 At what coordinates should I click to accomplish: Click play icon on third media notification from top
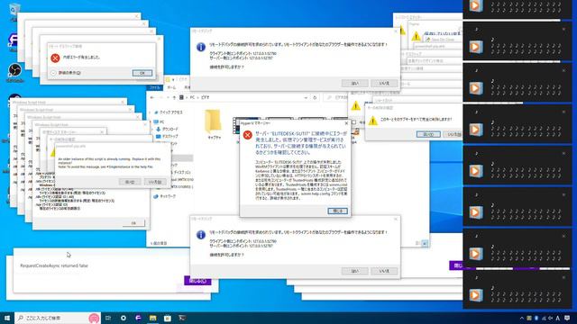click(475, 88)
